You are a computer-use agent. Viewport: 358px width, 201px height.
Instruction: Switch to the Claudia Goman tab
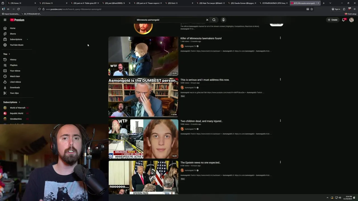coord(242,3)
